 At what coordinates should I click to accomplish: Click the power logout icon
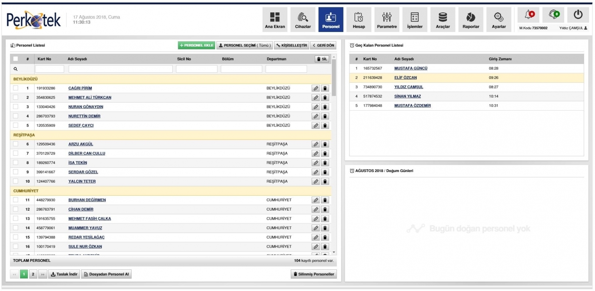click(578, 15)
